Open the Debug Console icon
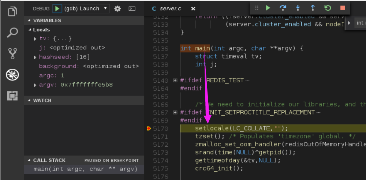The width and height of the screenshot is (366, 180). pos(132,8)
